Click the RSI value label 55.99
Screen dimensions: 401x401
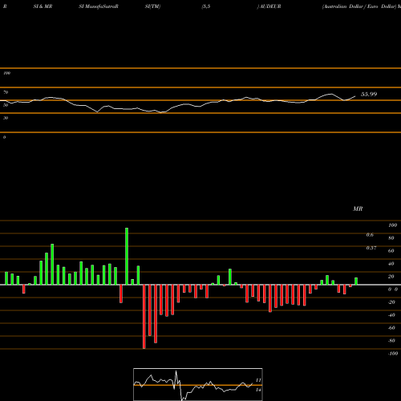[x=369, y=94]
